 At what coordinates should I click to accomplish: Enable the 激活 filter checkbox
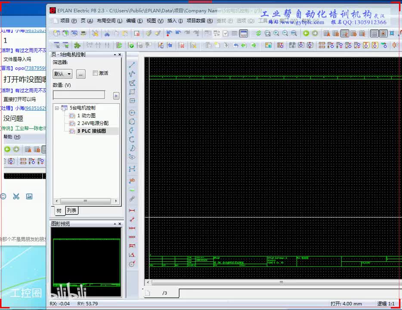(x=96, y=73)
